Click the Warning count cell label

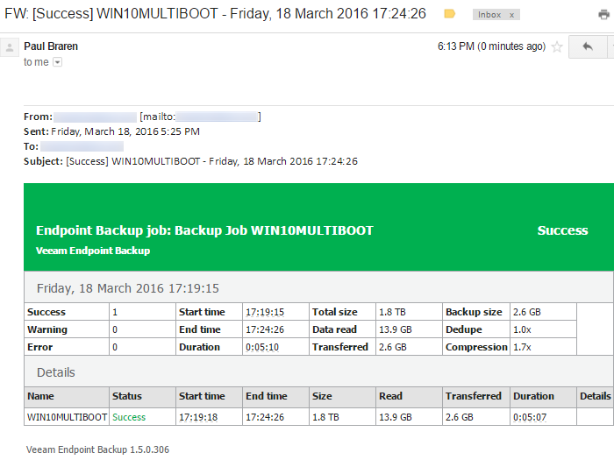47,329
